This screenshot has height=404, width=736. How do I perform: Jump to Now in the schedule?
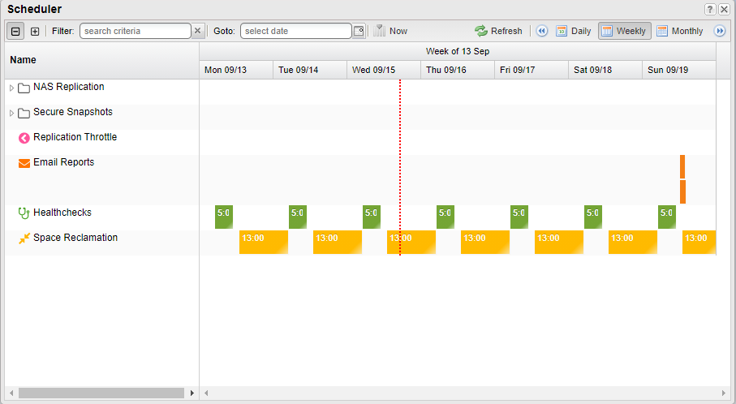coord(390,31)
